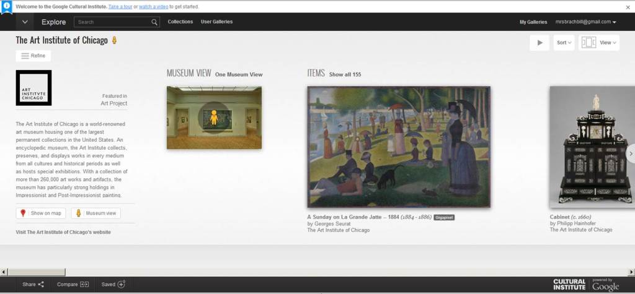635x294 pixels.
Task: Open A Sunday on La Grande Jatte painting
Action: pos(399,147)
